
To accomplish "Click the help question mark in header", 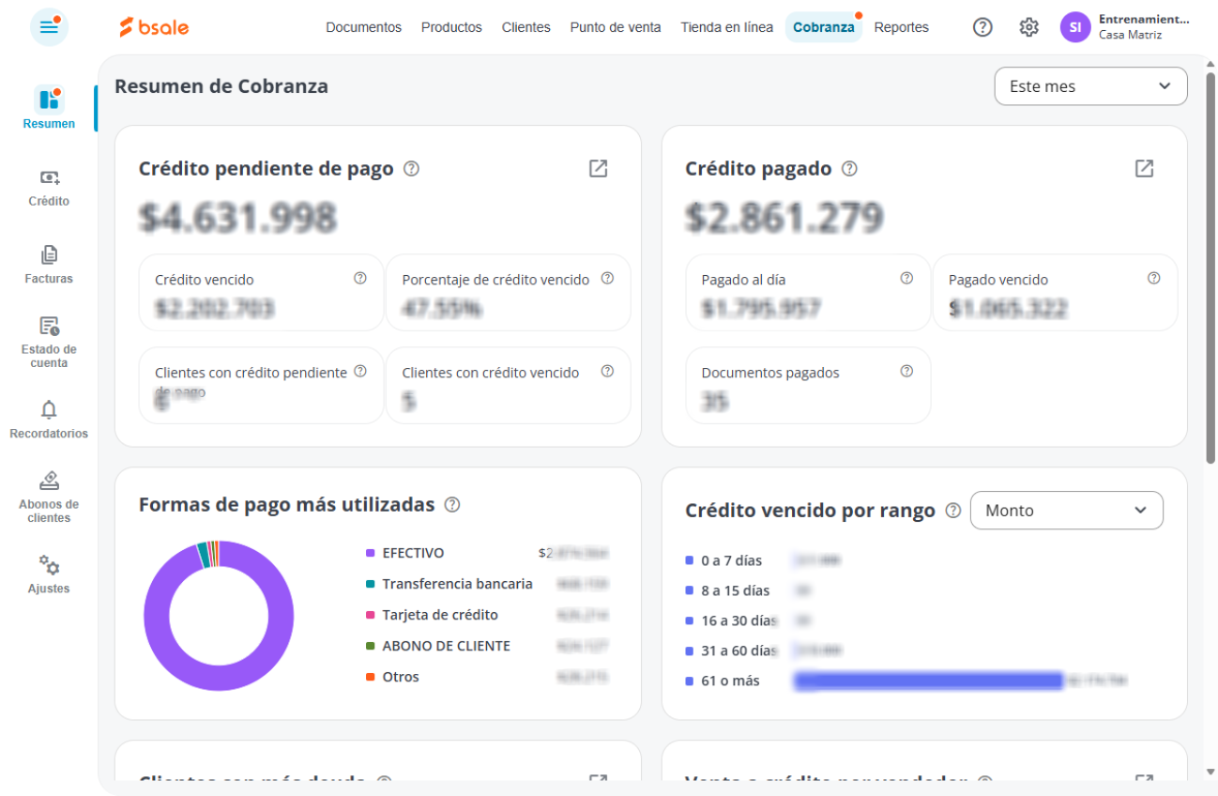I will [x=982, y=27].
